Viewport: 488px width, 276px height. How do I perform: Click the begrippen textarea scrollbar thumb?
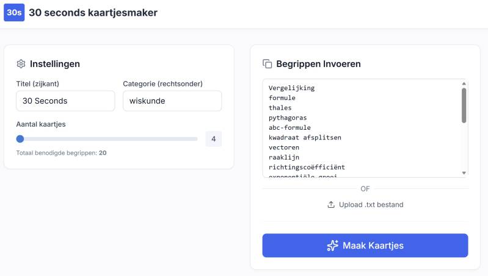464,105
